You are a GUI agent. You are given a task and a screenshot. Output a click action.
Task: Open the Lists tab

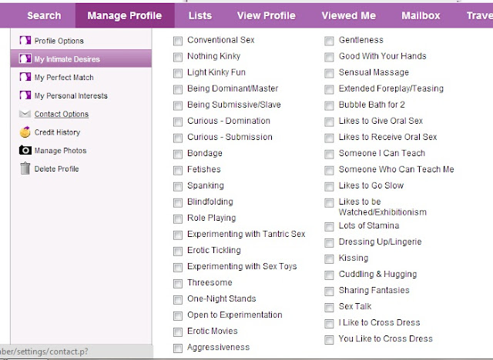tap(200, 15)
